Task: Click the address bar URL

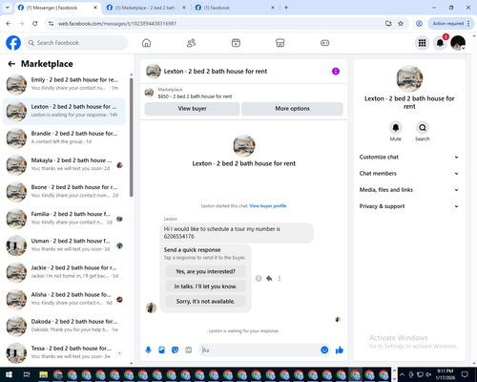Action: tap(117, 24)
